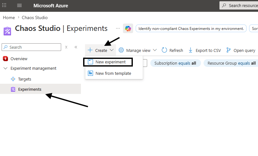The height and width of the screenshot is (156, 258).
Task: Open Targets in the sidebar
Action: [x=25, y=79]
